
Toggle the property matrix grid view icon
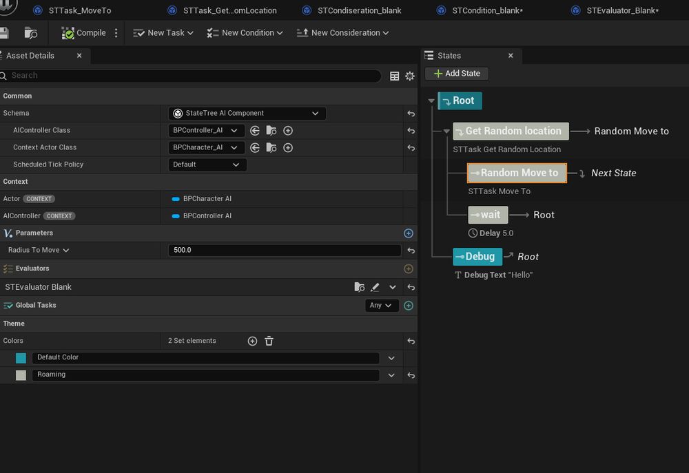(x=395, y=76)
